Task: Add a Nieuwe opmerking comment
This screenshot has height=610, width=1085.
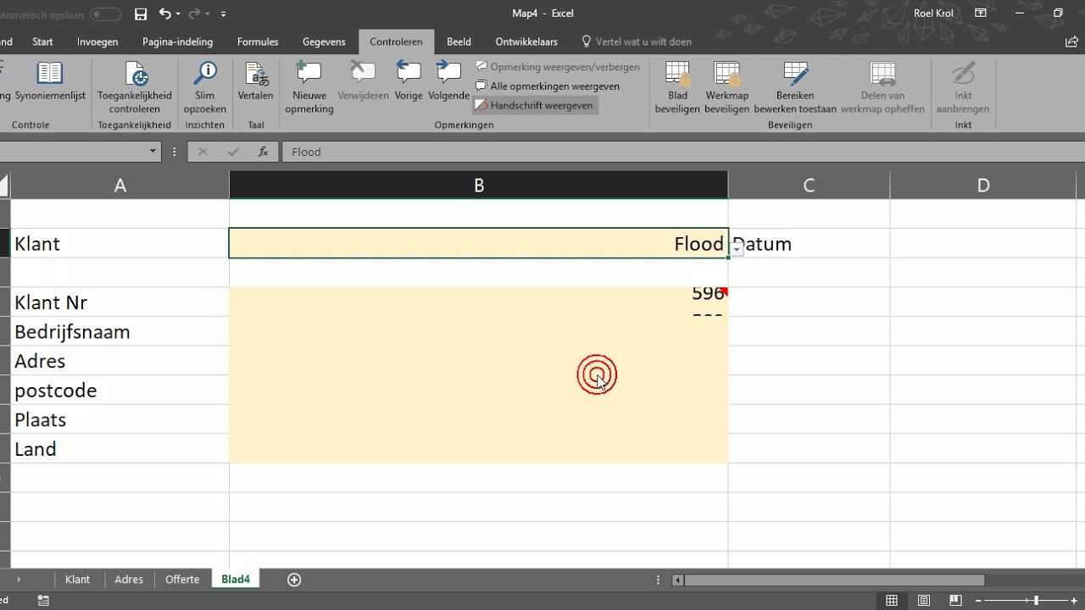Action: point(309,87)
